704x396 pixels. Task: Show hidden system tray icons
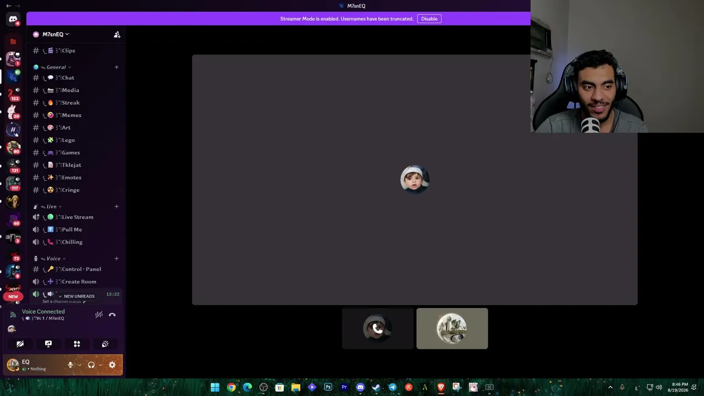point(610,387)
